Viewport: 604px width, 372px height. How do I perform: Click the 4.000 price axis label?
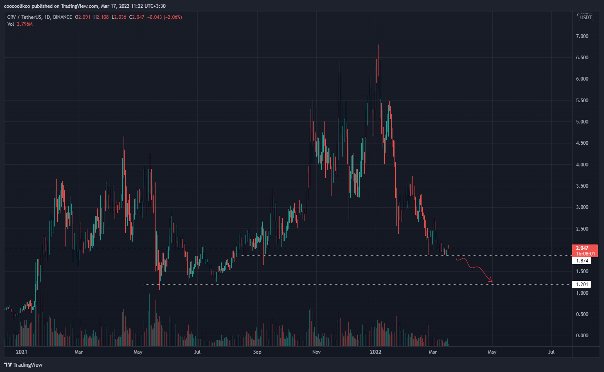[x=582, y=165]
